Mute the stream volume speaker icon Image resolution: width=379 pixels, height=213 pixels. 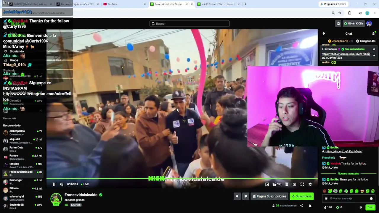pos(62,184)
